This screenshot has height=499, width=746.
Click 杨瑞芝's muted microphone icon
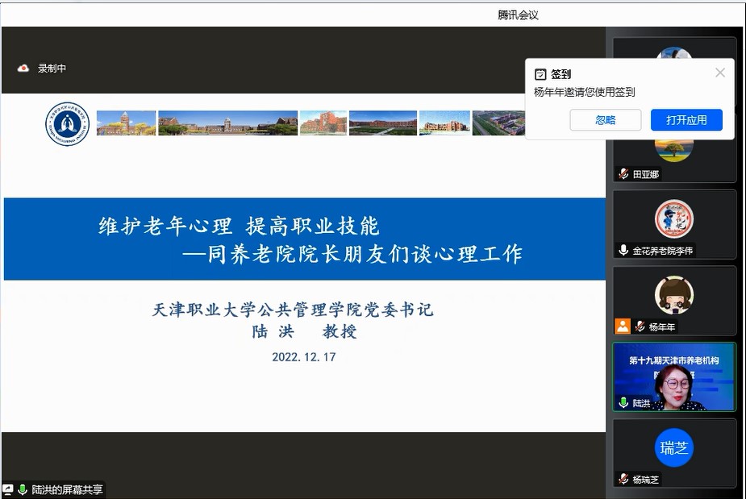click(x=623, y=479)
